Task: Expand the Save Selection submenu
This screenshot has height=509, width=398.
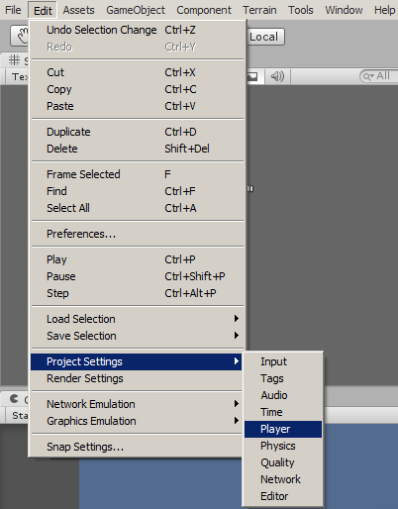Action: click(138, 336)
